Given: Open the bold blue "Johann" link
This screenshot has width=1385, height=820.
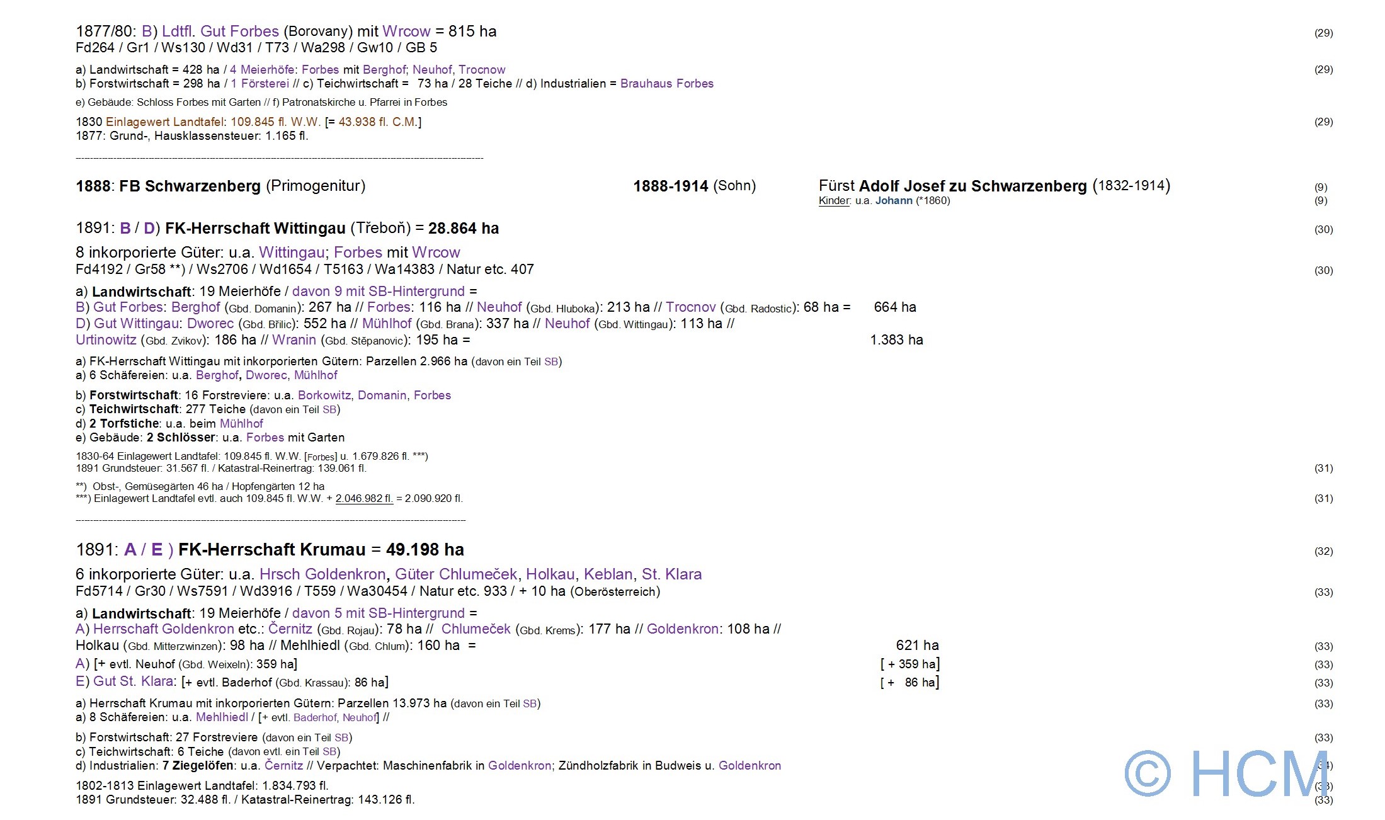Looking at the screenshot, I should click(x=893, y=201).
